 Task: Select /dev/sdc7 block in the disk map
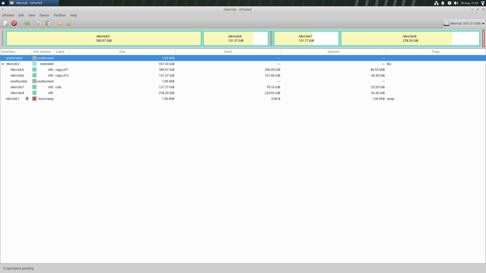[x=306, y=38]
